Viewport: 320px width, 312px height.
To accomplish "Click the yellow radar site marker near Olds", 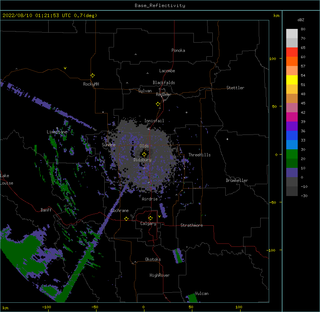I will click(x=144, y=155).
